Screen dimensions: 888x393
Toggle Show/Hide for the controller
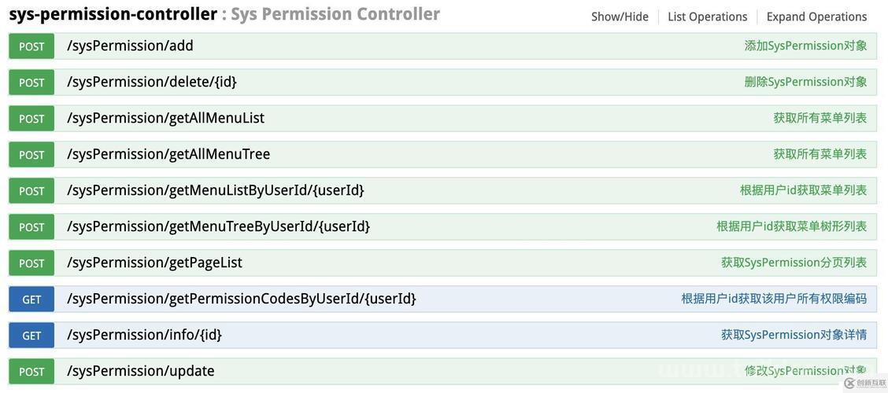click(620, 17)
